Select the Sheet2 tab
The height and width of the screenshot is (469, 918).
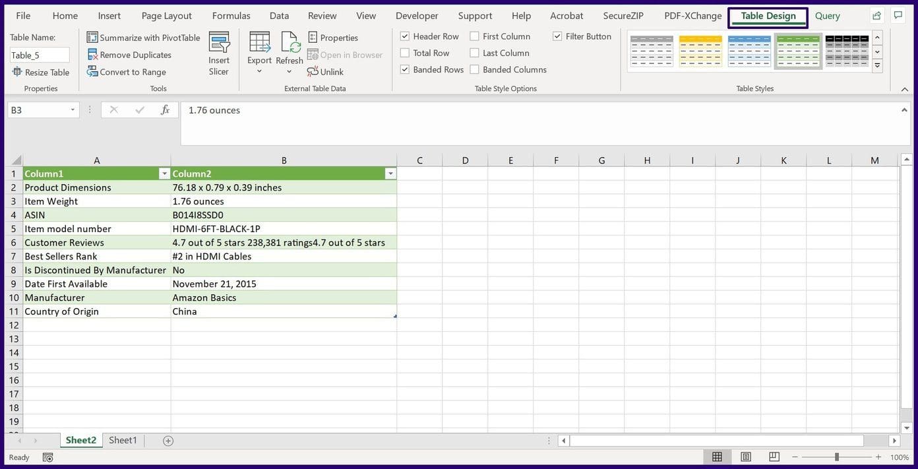(x=81, y=440)
